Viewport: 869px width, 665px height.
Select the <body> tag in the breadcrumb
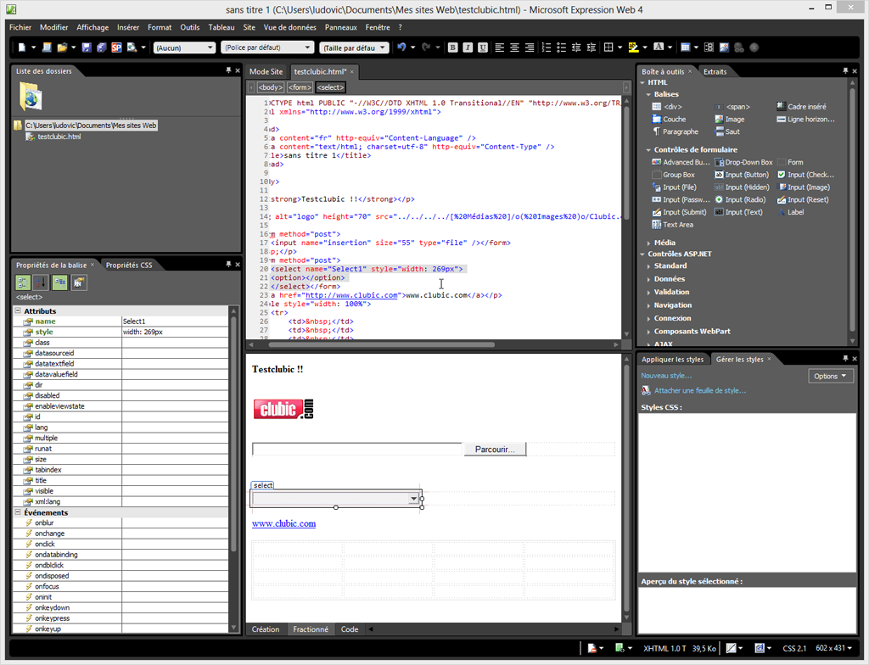271,87
